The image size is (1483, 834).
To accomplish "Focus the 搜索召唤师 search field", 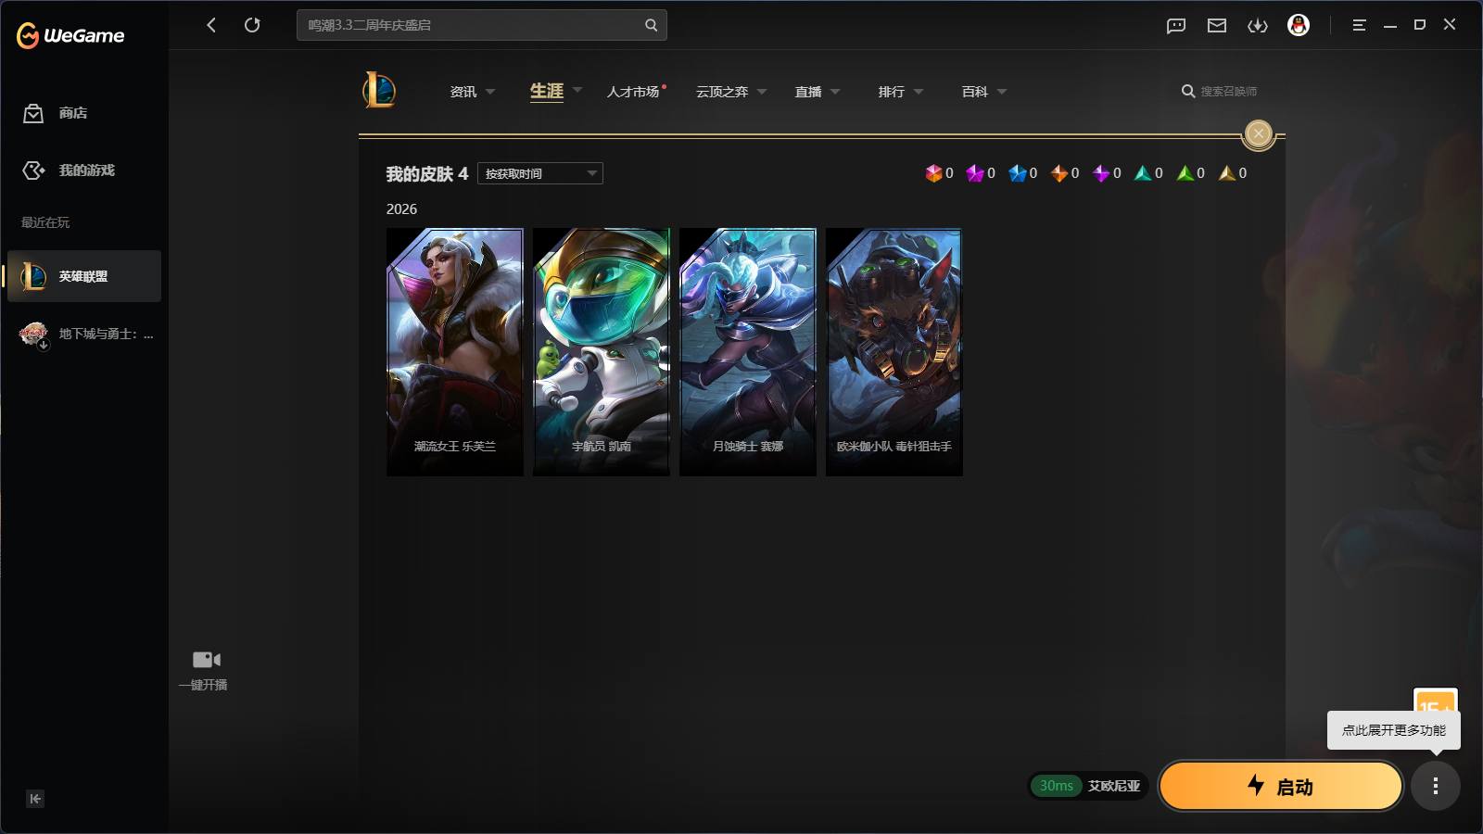I will pos(1229,91).
